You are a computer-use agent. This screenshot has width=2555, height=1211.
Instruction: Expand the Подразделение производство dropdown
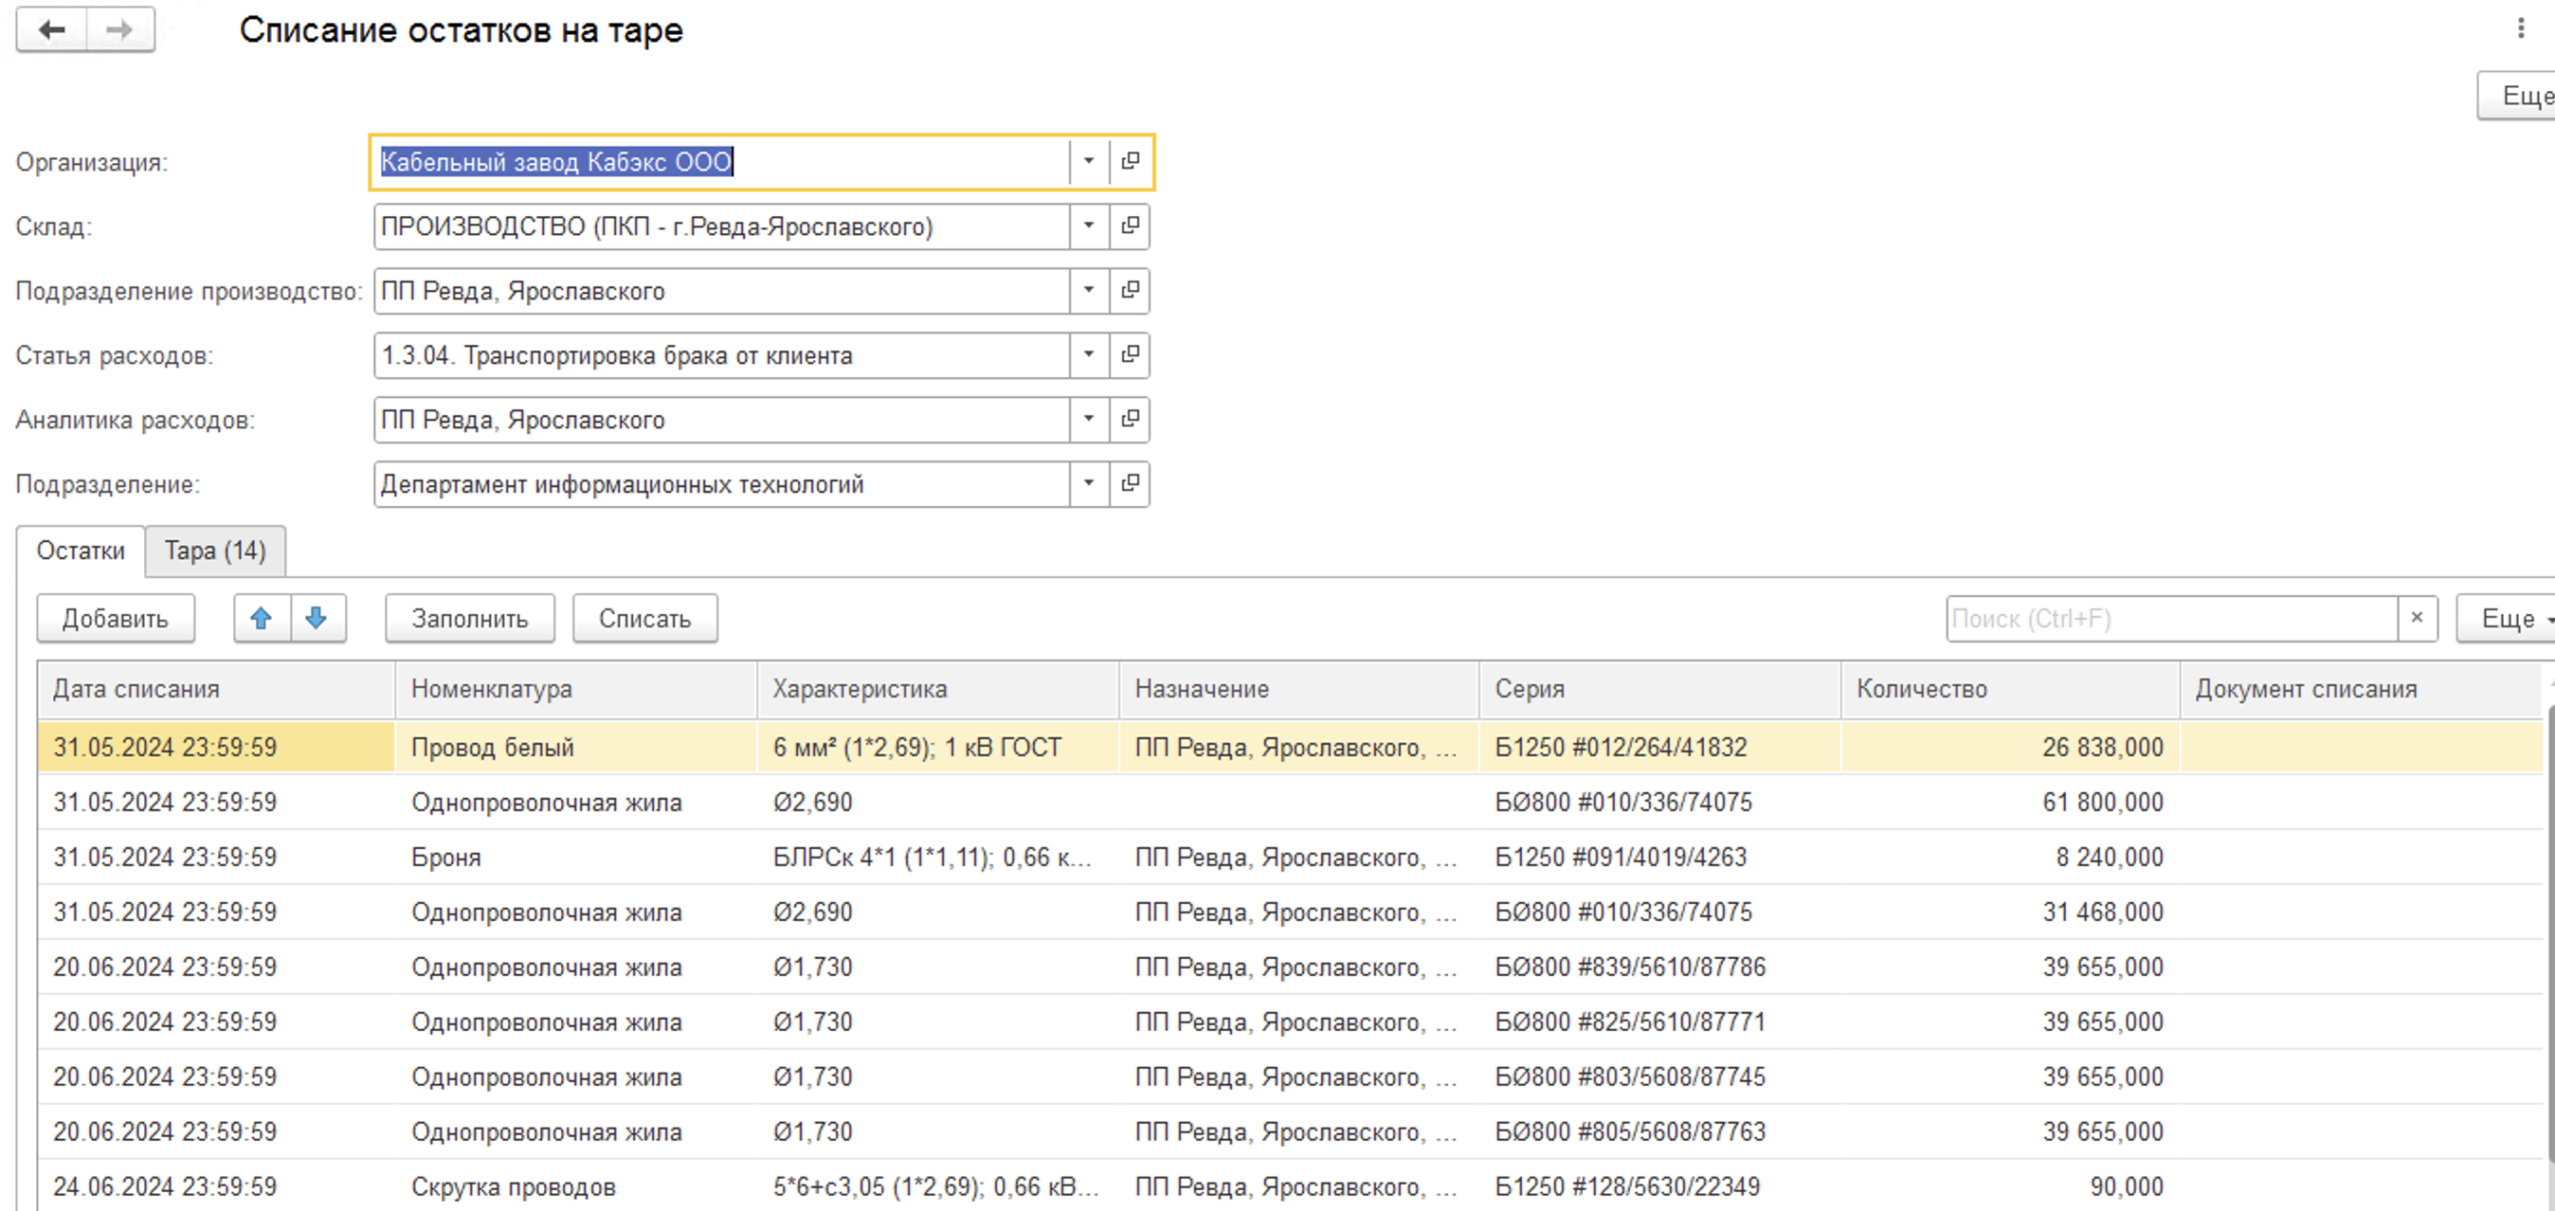1089,291
